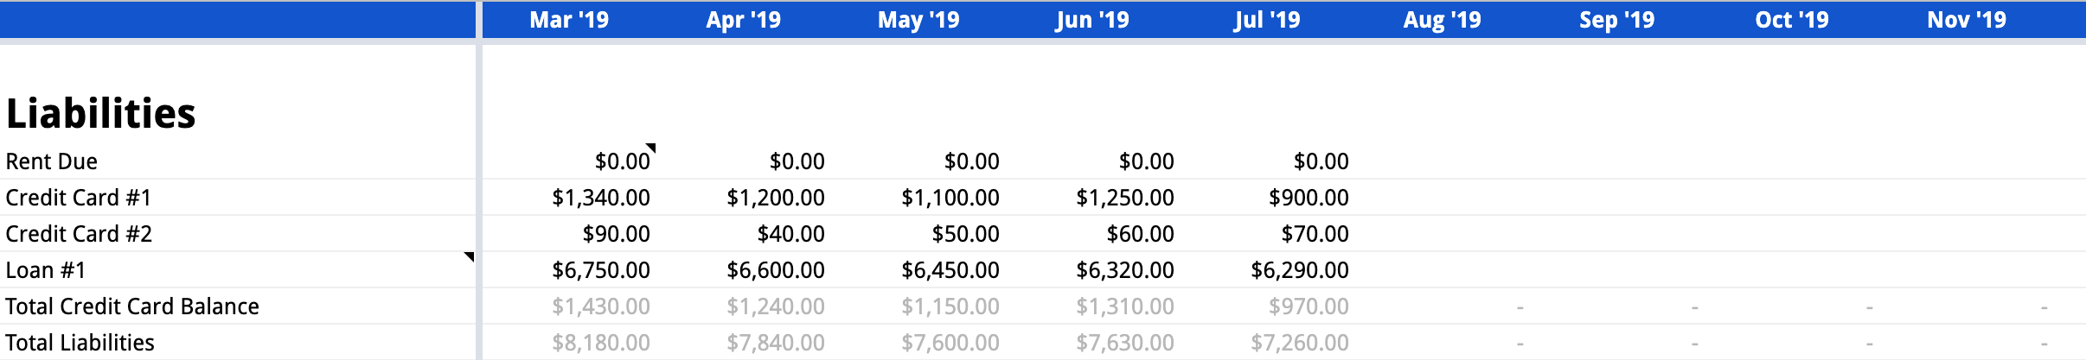Select the Mar '19 column header
This screenshot has height=360, width=2086.
tap(569, 20)
